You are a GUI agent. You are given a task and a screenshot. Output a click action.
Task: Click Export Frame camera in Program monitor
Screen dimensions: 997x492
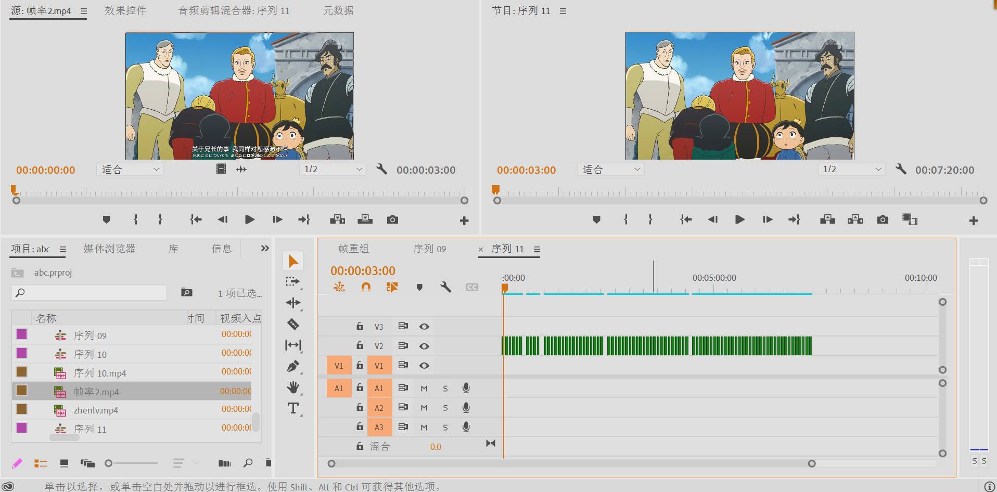pyautogui.click(x=883, y=219)
